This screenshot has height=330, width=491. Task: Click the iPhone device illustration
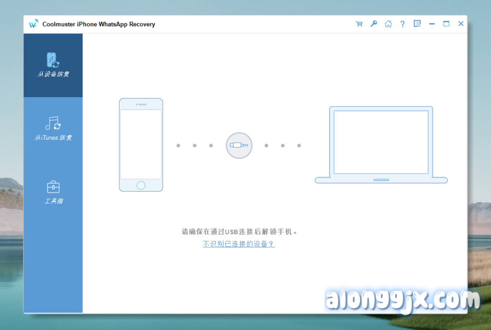point(141,145)
